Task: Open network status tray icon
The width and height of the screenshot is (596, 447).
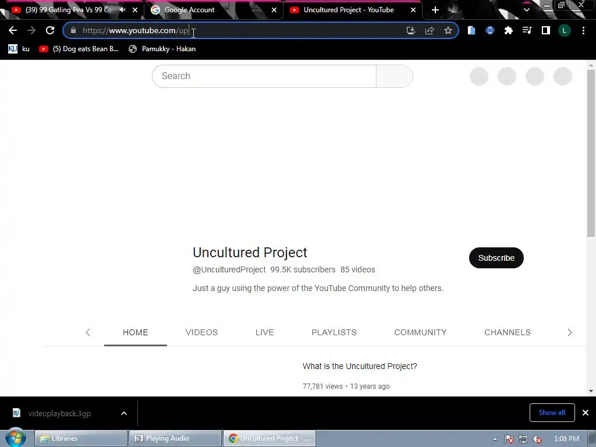Action: (523, 439)
